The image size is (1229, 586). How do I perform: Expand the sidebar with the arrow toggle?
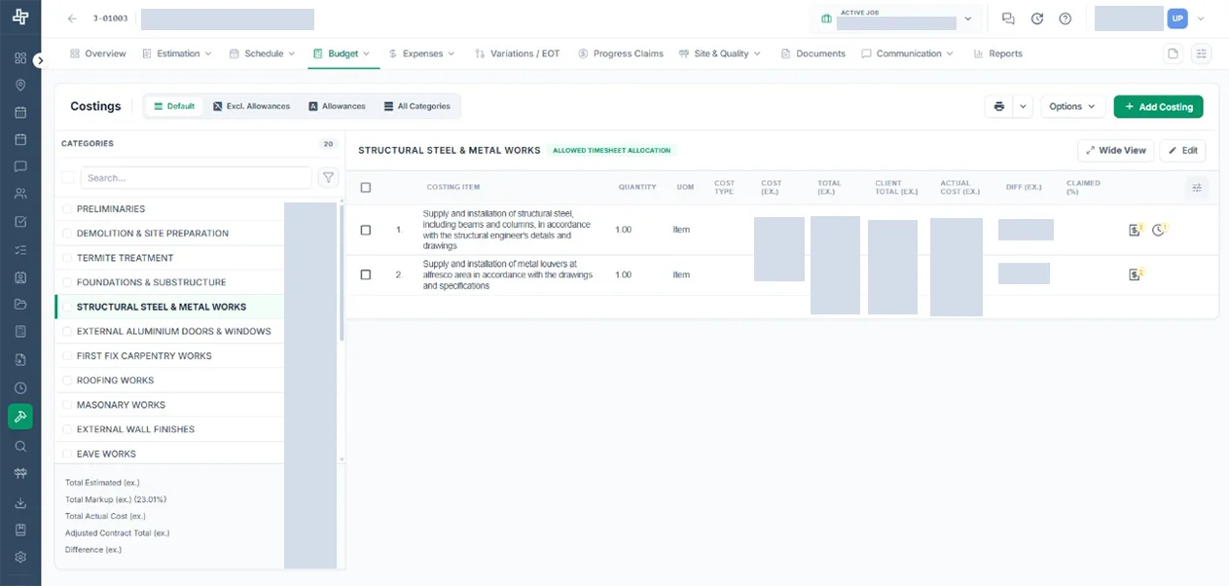tap(40, 60)
